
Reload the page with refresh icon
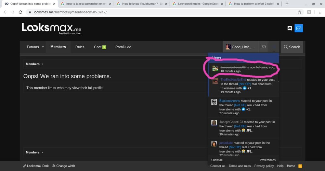coord(20,12)
